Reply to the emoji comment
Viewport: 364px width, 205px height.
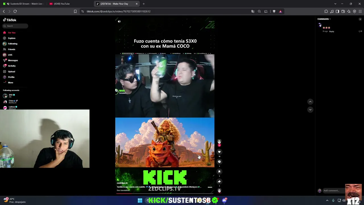pyautogui.click(x=332, y=31)
